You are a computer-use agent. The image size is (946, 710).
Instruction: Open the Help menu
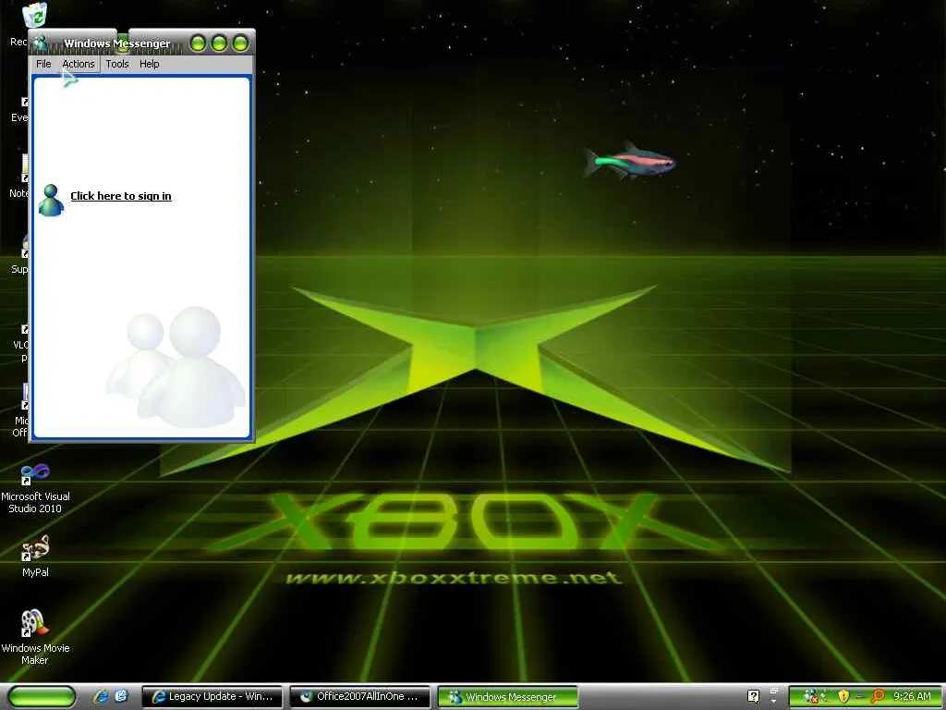click(x=149, y=64)
